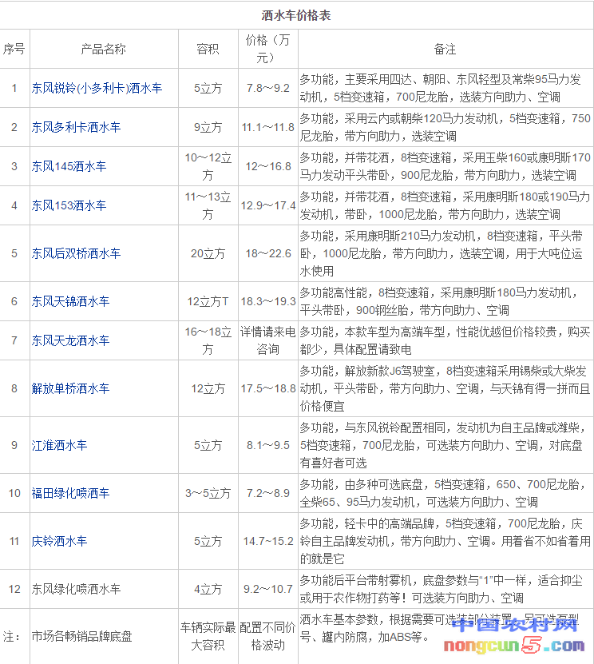This screenshot has height=664, width=594.
Task: Click the 10~12立方 capacity cell
Action: pos(208,166)
